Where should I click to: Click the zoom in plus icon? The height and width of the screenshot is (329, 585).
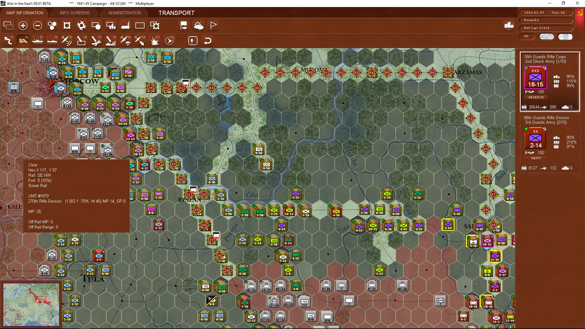point(23,26)
